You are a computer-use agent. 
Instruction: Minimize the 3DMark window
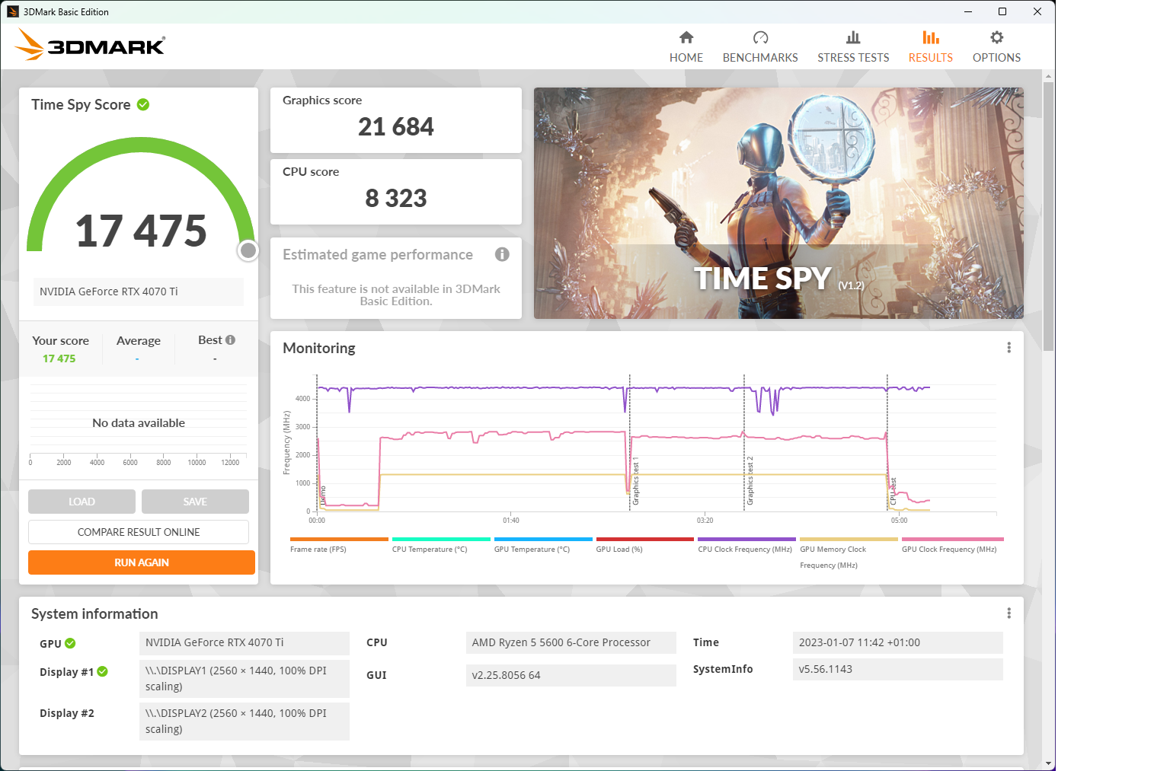pyautogui.click(x=968, y=11)
